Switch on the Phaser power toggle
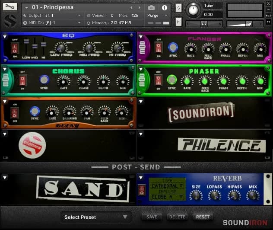Image resolution: width=273 pixels, height=230 pixels. [159, 80]
